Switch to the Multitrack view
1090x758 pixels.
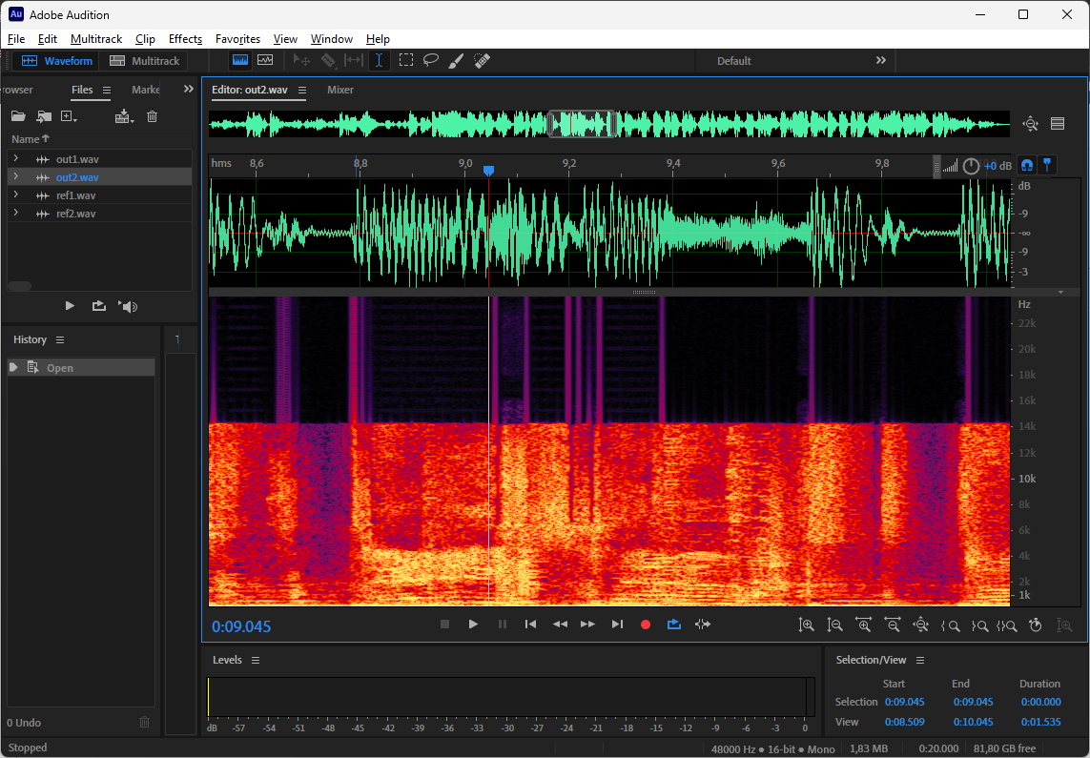click(145, 61)
